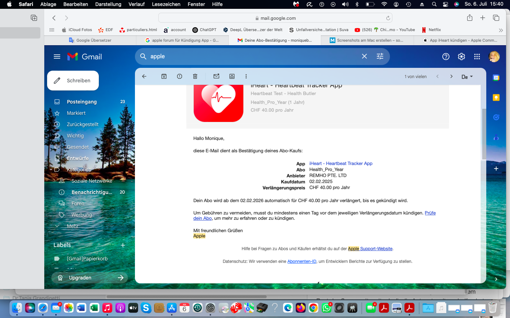
Task: Open Gmail main menu hamburger icon
Action: coord(57,57)
